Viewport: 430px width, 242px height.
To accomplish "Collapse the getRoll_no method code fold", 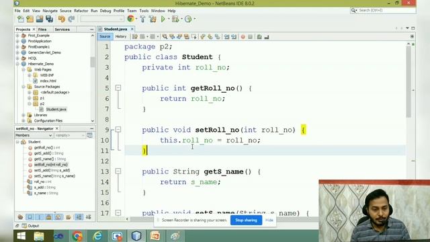I will [x=118, y=88].
